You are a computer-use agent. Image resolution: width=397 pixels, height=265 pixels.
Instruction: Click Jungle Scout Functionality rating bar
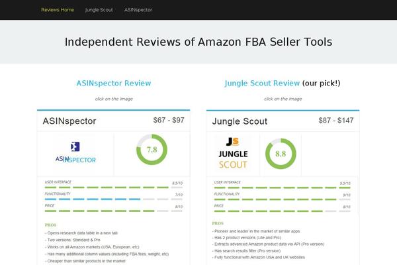tap(283, 199)
